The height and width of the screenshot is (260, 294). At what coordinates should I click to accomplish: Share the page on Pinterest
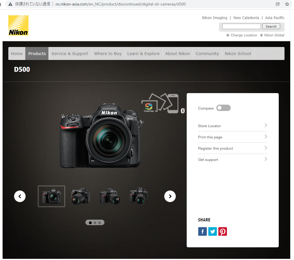click(223, 231)
